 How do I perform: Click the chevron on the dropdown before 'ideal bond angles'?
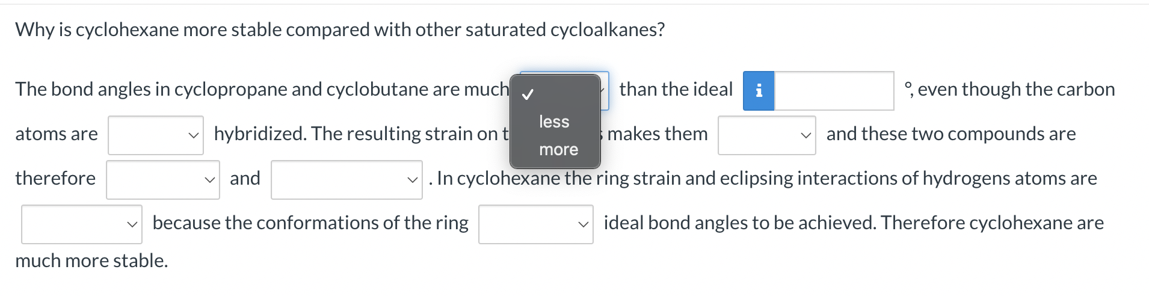pyautogui.click(x=583, y=224)
